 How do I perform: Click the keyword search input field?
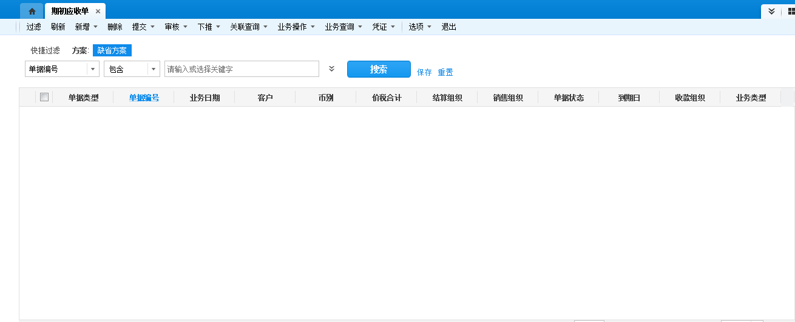pyautogui.click(x=242, y=69)
